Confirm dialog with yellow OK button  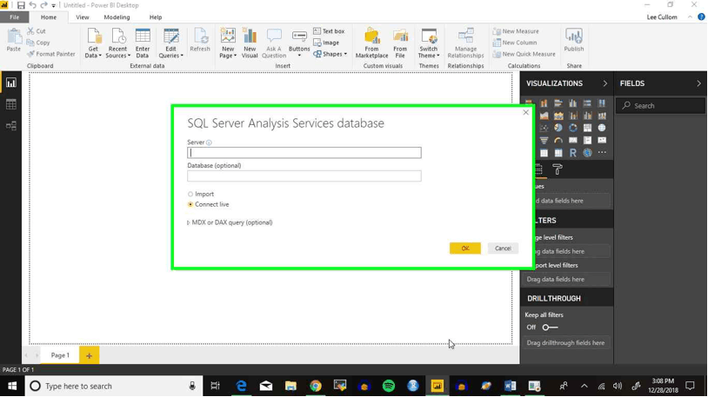coord(465,248)
